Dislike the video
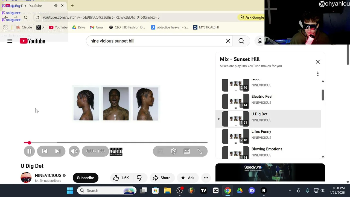 click(139, 178)
